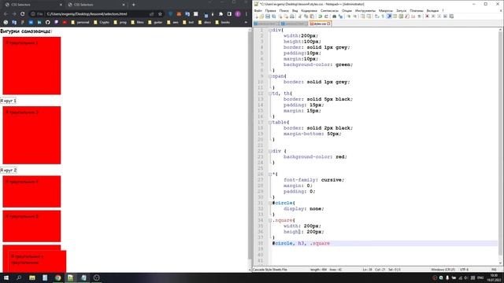Open the Поиск menu in Notepad++
The image size is (504, 283).
pyautogui.click(x=283, y=10)
